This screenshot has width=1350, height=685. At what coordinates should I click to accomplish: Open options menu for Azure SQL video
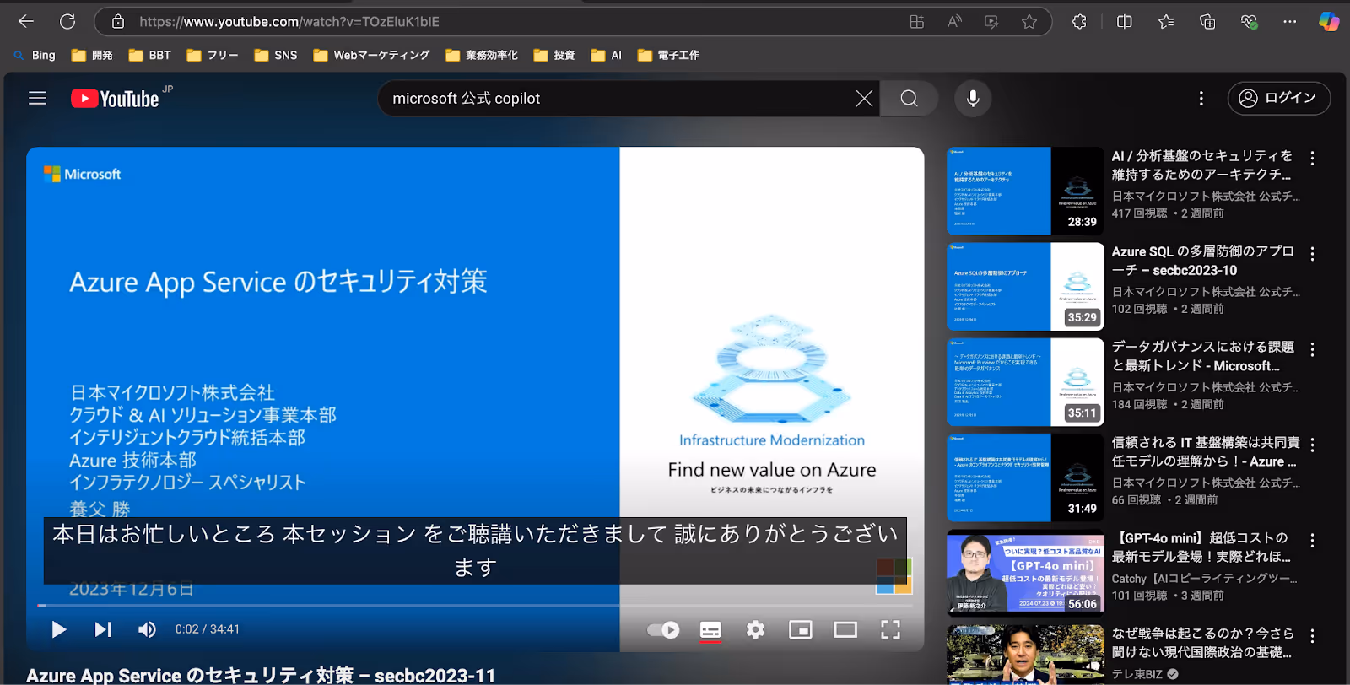(1312, 253)
